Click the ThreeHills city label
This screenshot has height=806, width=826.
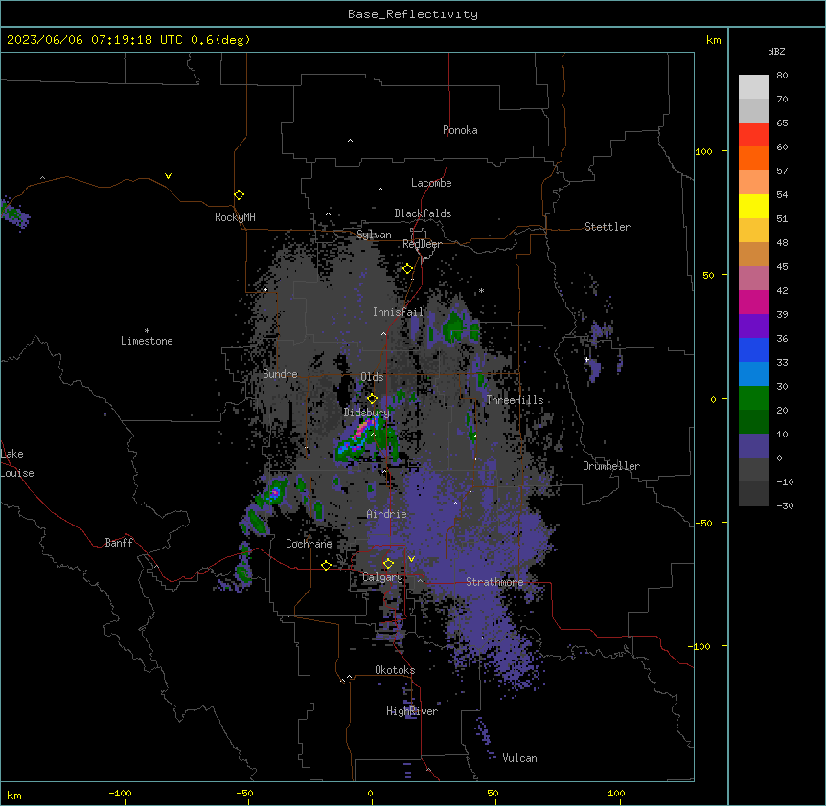[x=515, y=400]
